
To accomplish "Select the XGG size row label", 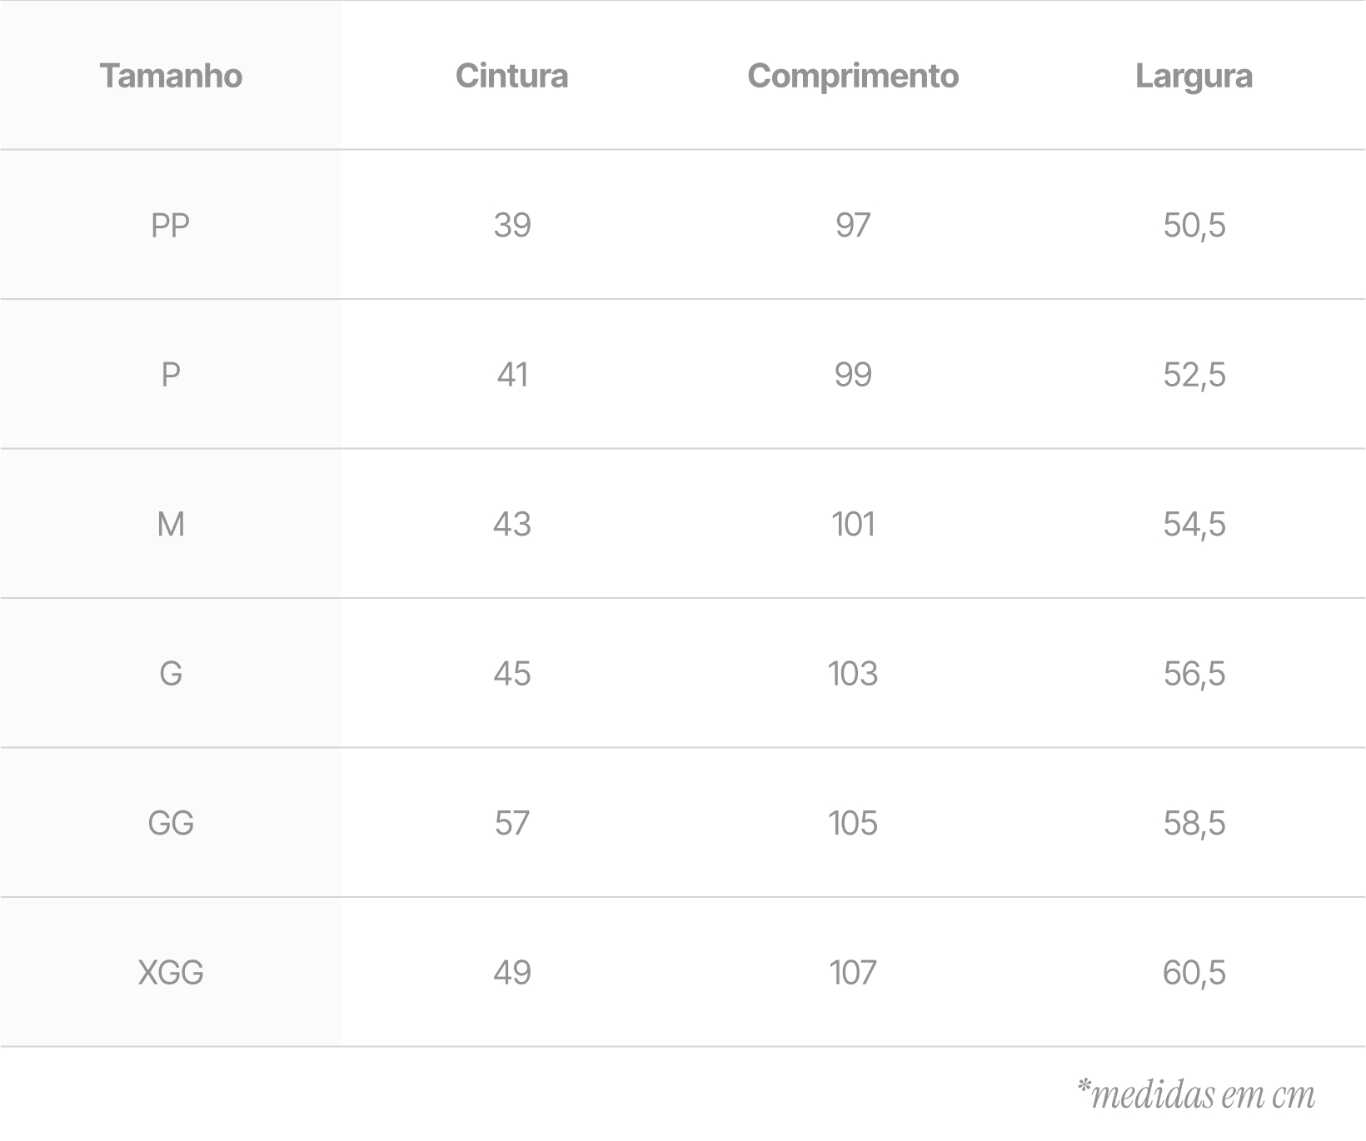I will pos(171,973).
